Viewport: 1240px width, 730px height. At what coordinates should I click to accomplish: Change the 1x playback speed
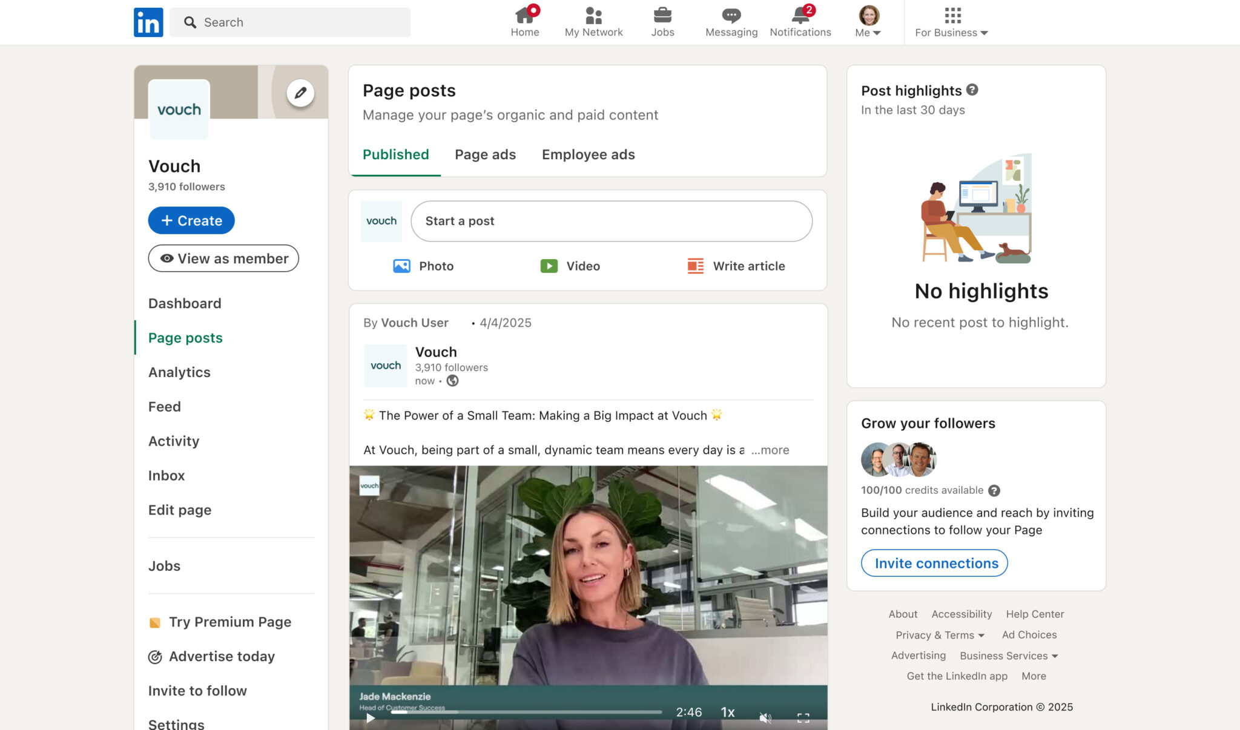[x=728, y=712]
